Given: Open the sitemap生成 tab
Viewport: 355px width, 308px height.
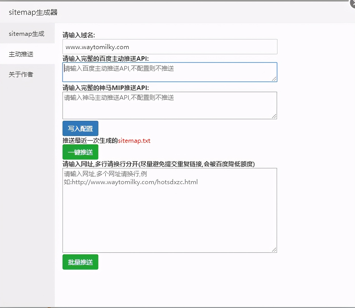Looking at the screenshot, I should click(27, 34).
